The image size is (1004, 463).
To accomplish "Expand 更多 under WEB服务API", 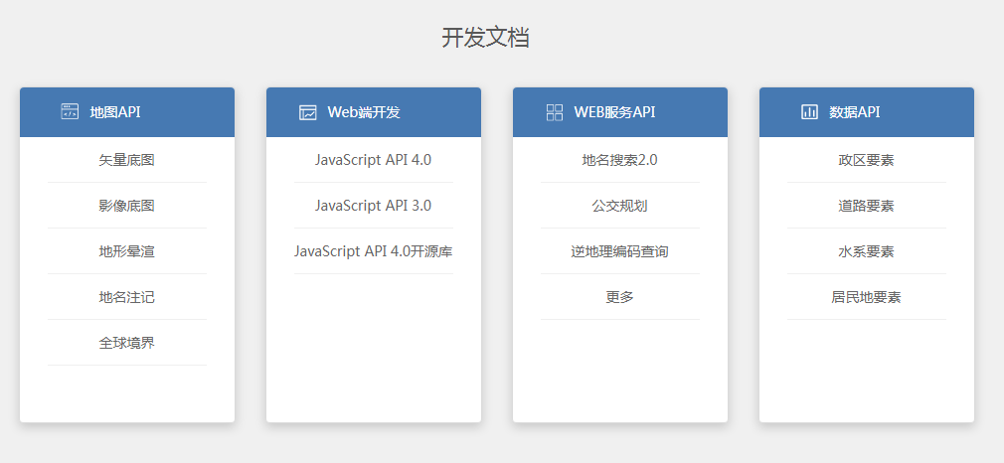I will point(619,297).
